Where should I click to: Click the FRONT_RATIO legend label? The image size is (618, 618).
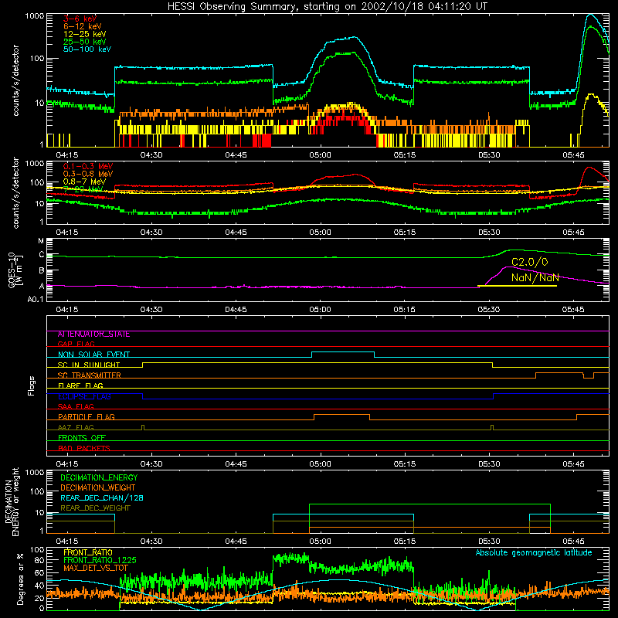tap(88, 552)
